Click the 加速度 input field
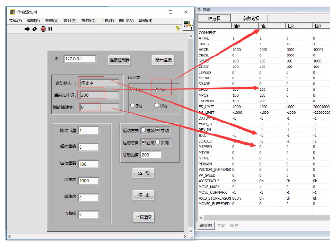 coord(88,180)
